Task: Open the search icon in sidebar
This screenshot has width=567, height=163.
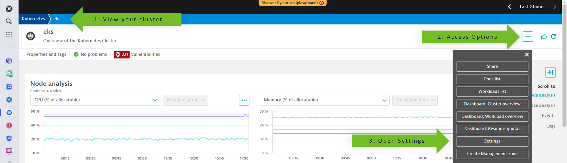Action: click(x=9, y=21)
